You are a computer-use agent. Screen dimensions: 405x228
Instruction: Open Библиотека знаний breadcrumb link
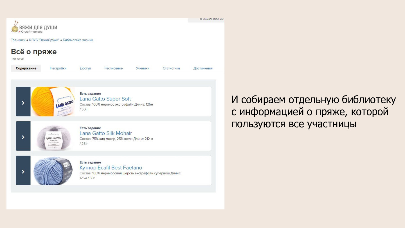point(78,40)
